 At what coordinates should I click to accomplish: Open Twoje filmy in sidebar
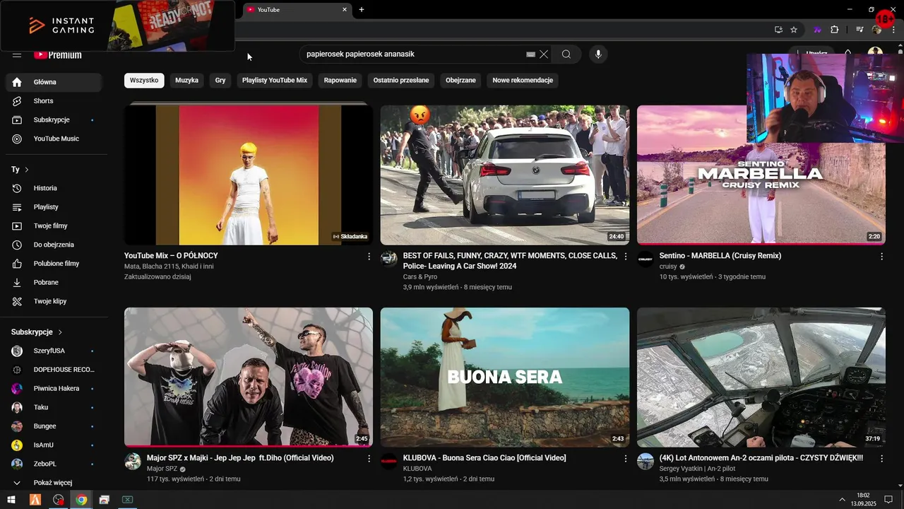click(54, 226)
